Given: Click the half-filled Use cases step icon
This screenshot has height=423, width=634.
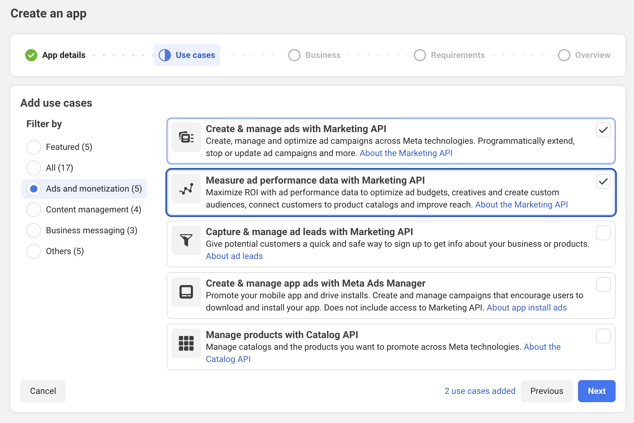Looking at the screenshot, I should click(x=165, y=55).
